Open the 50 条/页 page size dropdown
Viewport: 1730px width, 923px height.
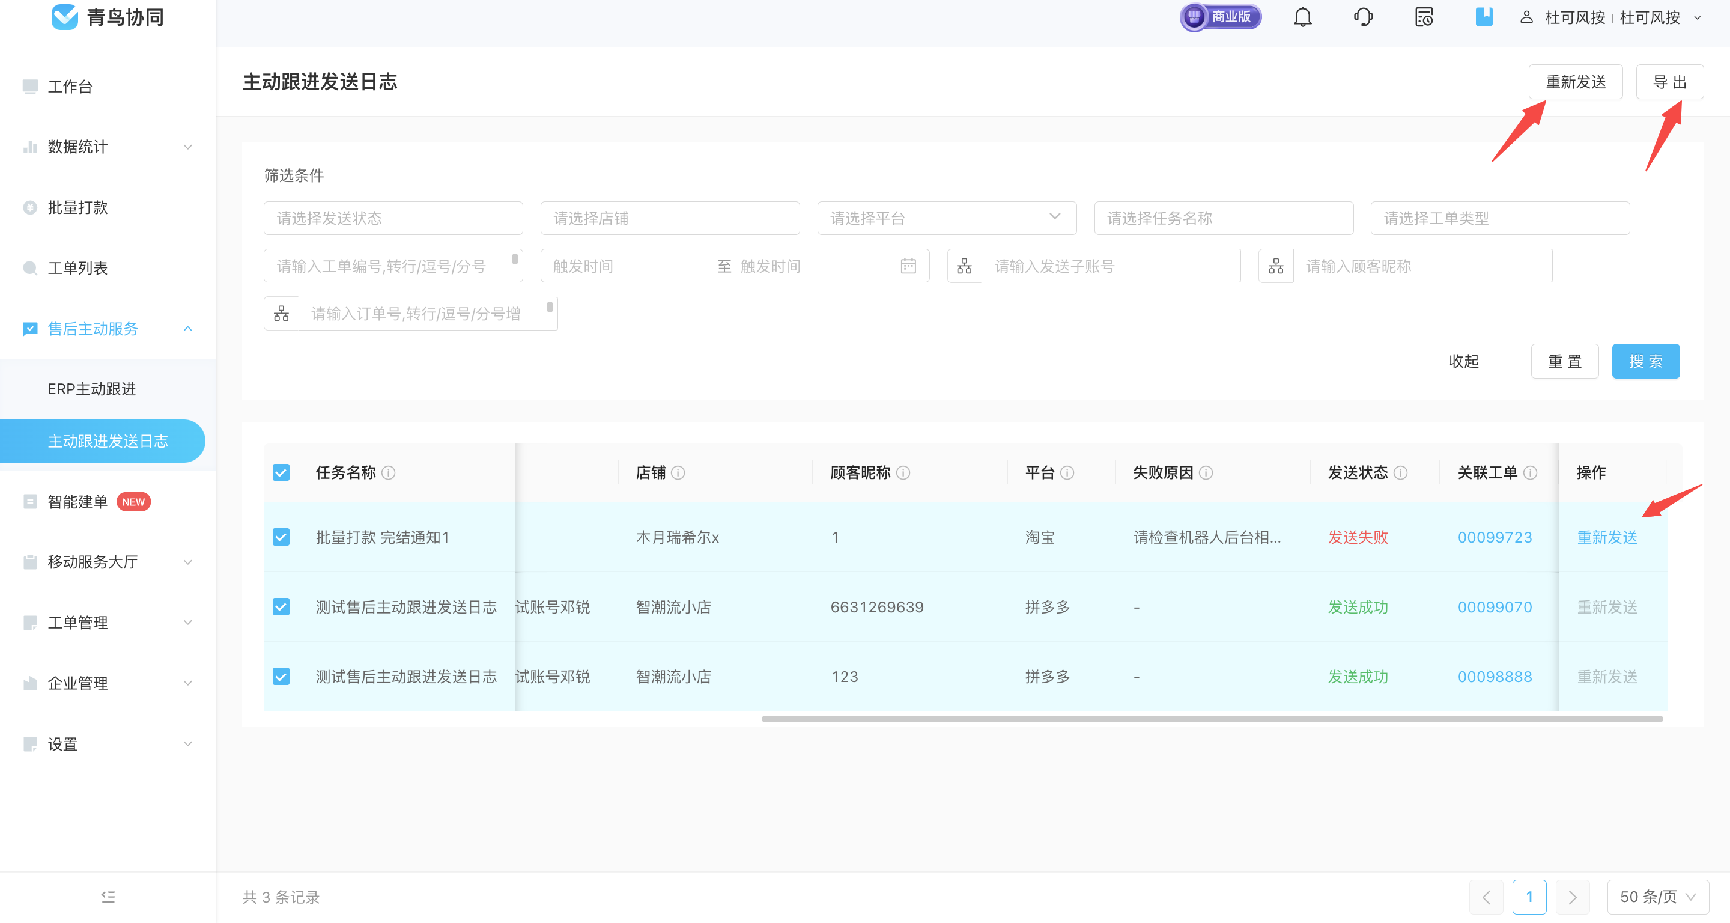tap(1657, 896)
